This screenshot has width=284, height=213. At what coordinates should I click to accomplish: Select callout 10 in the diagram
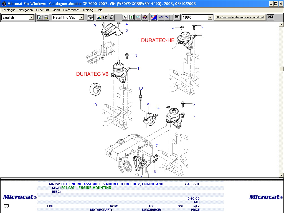coord(141,88)
